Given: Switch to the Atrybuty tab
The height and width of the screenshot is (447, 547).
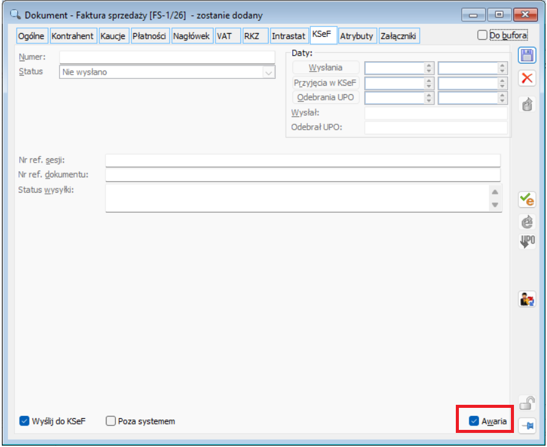Looking at the screenshot, I should [357, 36].
